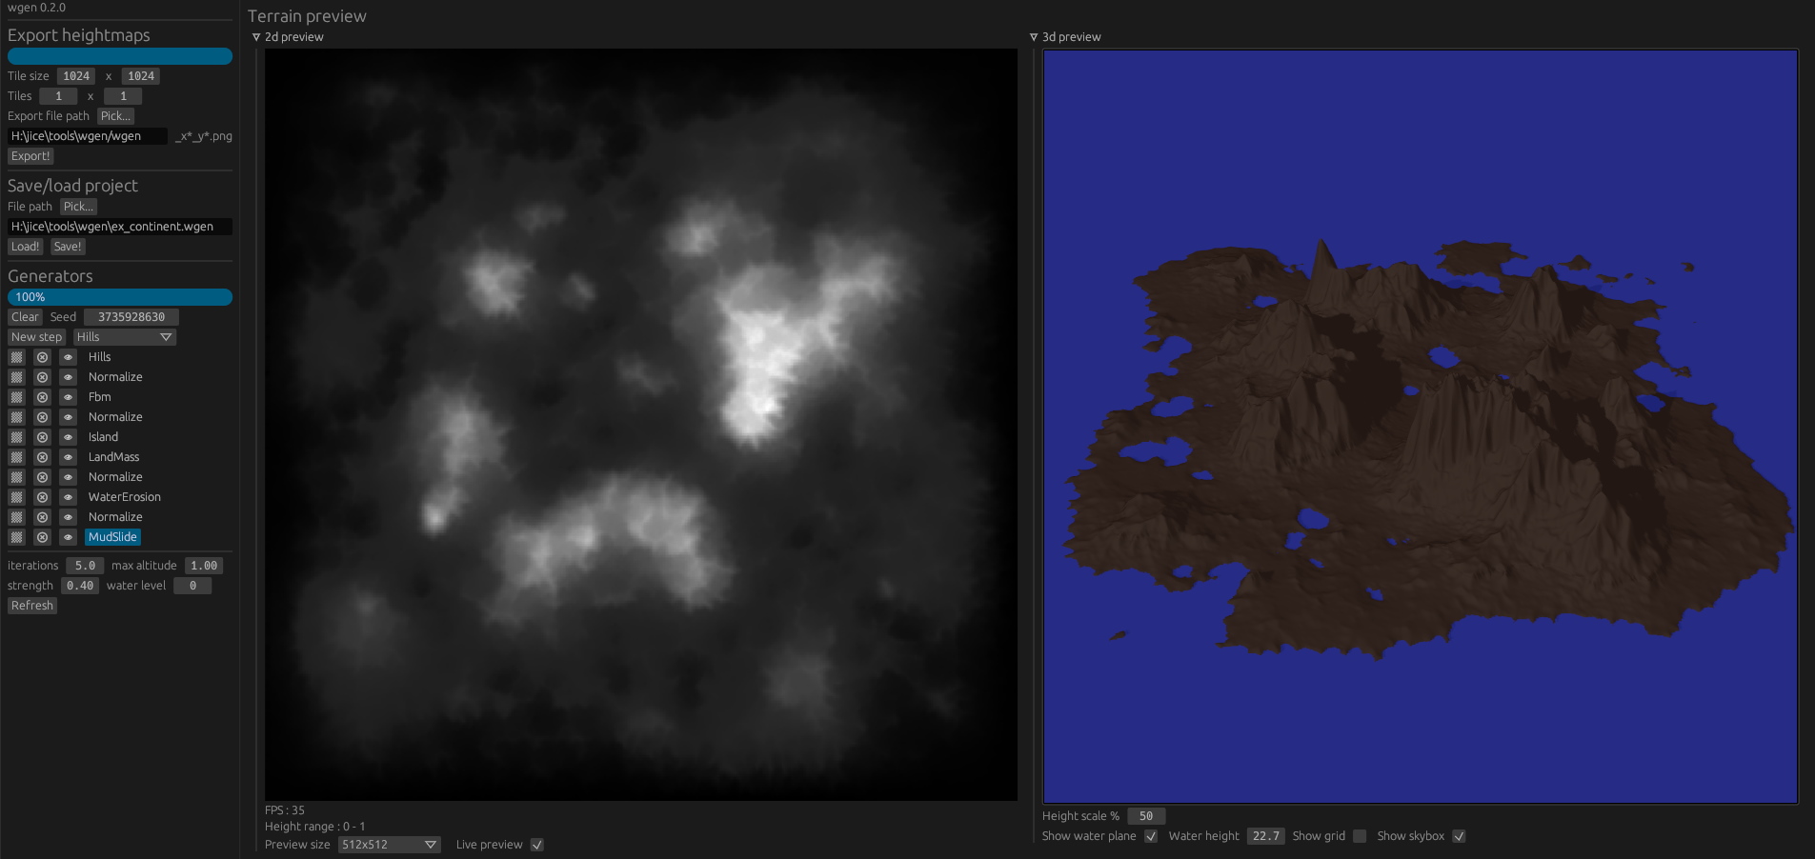
Task: Select the LandMass generator step
Action: coord(113,457)
